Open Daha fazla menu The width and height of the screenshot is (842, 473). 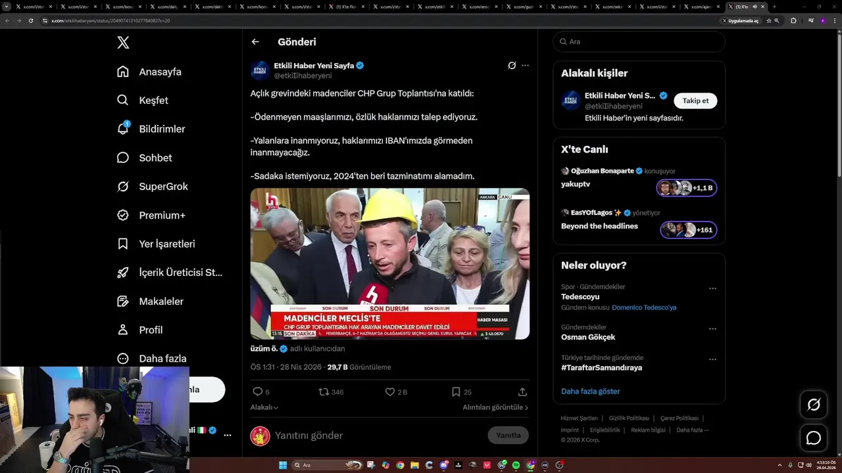point(151,359)
